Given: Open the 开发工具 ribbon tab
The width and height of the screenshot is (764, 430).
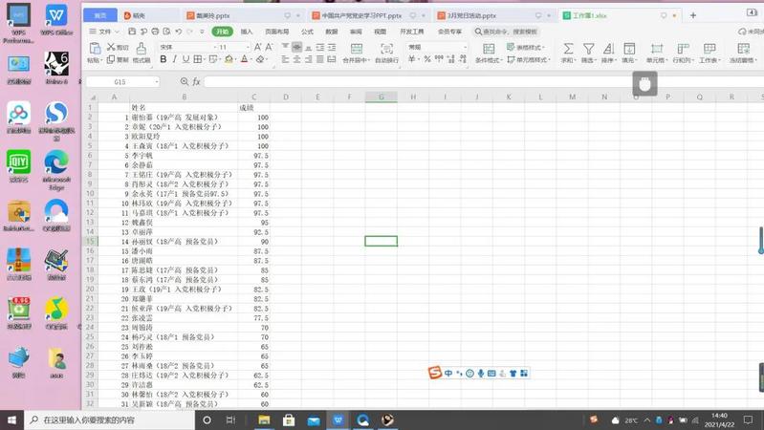Looking at the screenshot, I should (412, 32).
